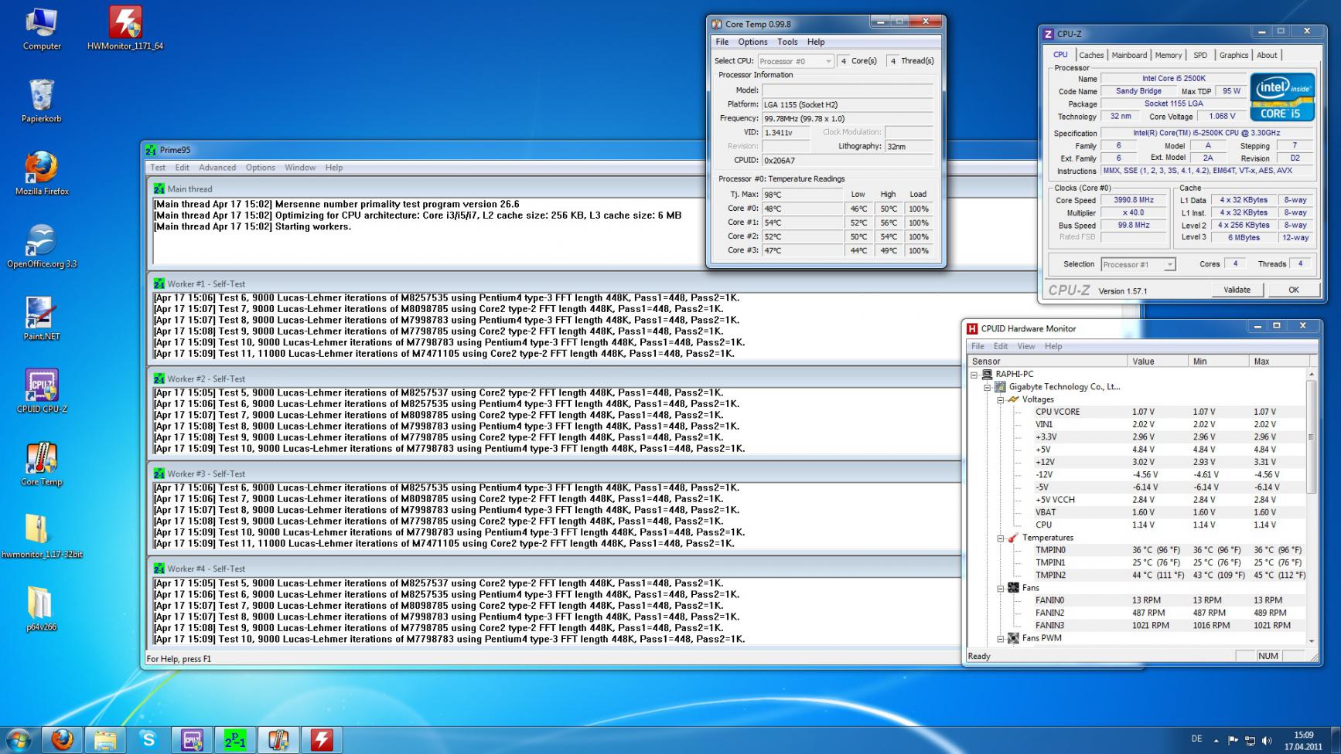
Task: Select the Core Temp desktop shortcut
Action: tap(42, 464)
